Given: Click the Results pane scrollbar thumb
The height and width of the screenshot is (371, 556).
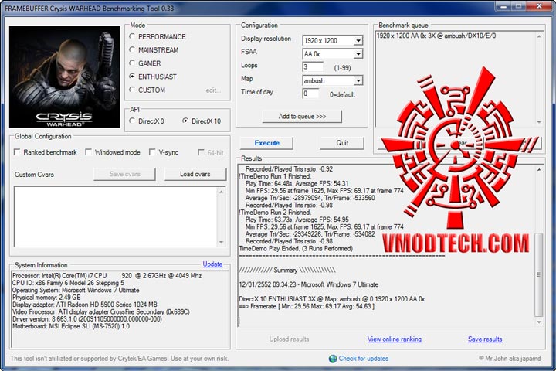Looking at the screenshot, I should [x=539, y=274].
